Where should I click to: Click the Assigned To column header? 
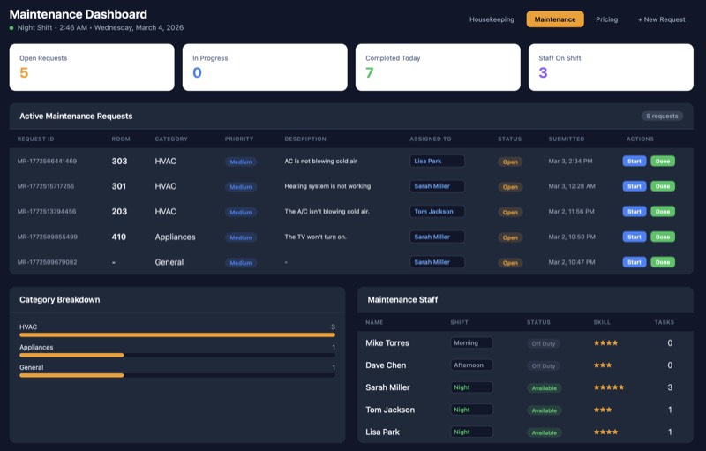430,139
